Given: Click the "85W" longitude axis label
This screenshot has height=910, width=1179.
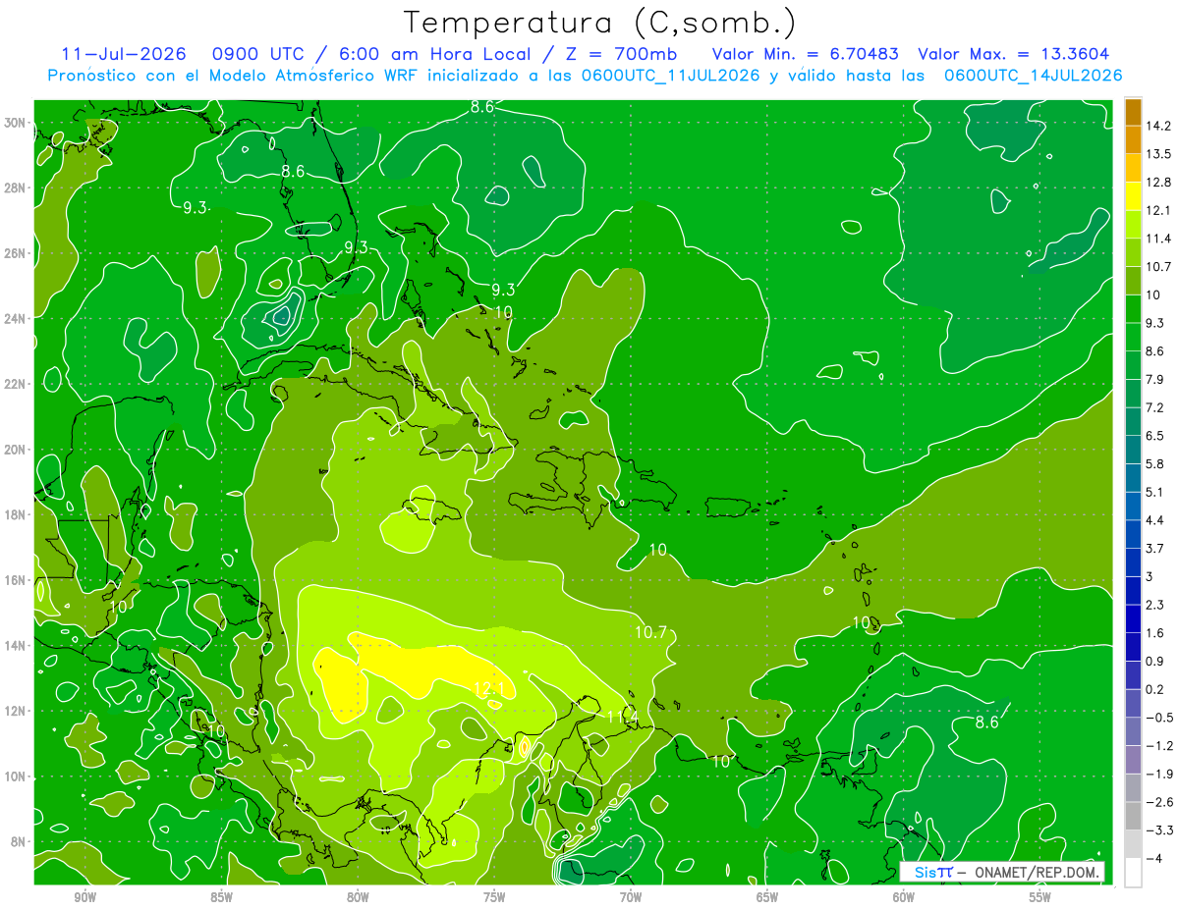Looking at the screenshot, I should (x=221, y=897).
